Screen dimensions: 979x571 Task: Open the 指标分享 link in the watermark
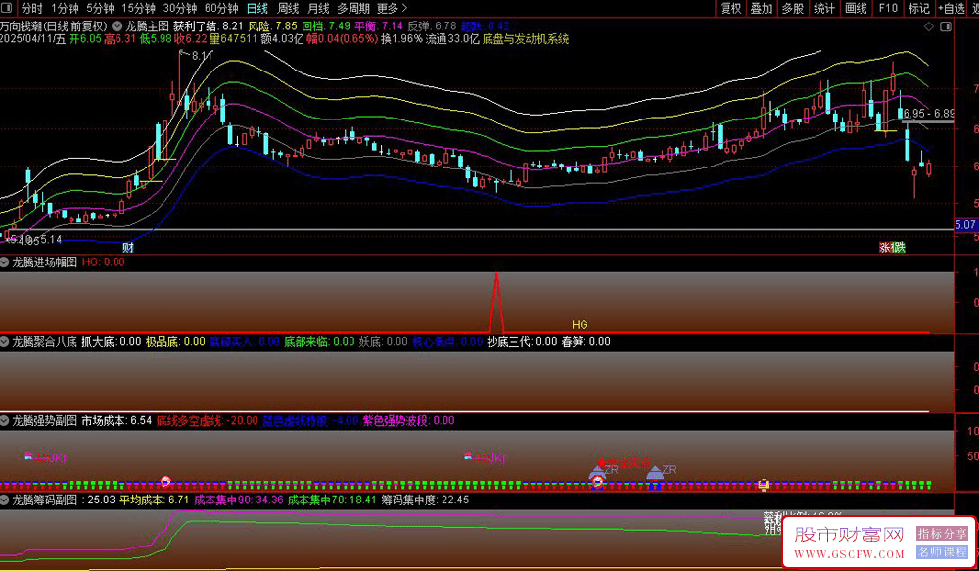(943, 534)
